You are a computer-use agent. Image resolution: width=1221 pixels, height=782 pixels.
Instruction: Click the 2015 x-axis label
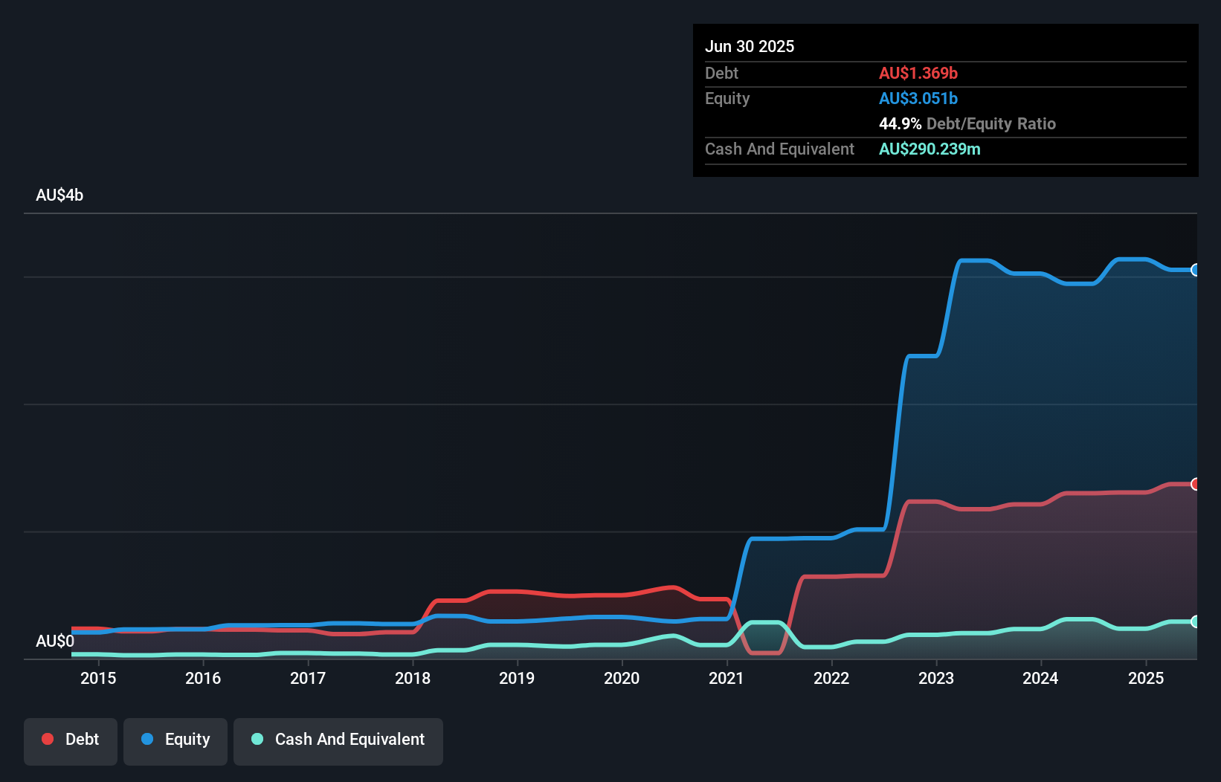98,678
